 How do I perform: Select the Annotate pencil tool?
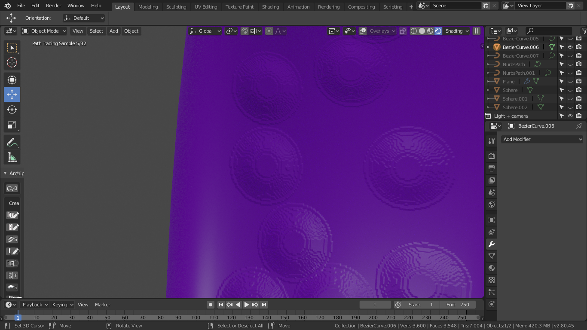12,142
